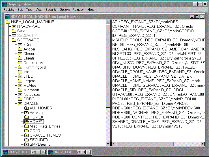Screen dimensions: 209x157
Task: Click value pane scroll left arrow
Action: point(114,144)
